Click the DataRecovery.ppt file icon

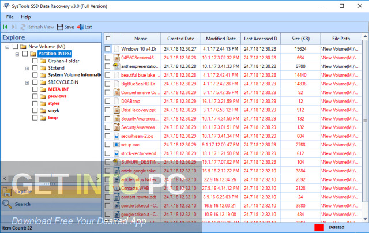click(116, 110)
